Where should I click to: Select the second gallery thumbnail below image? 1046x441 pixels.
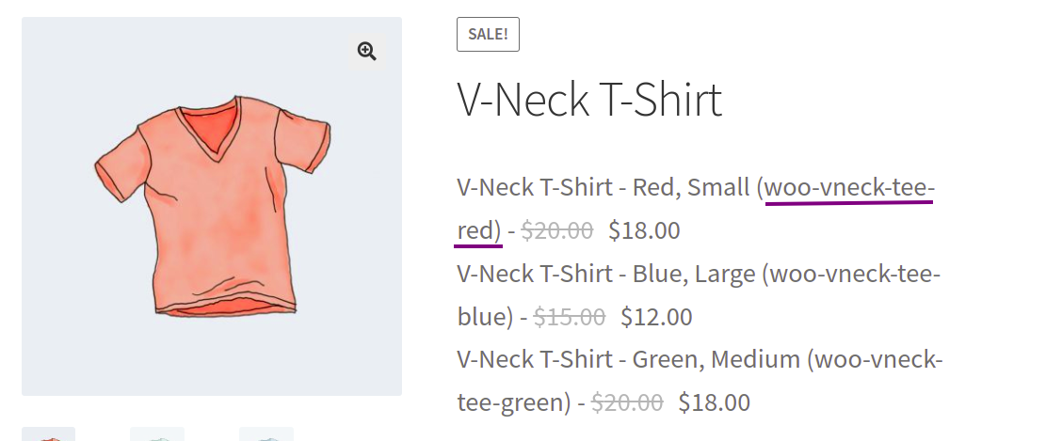coord(157,433)
